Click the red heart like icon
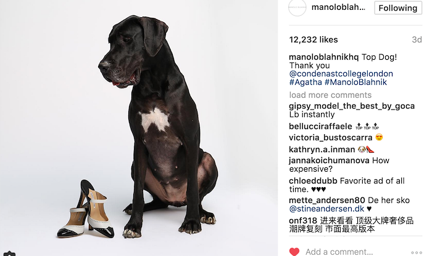Screen dimensions: 432x256 [294, 252]
